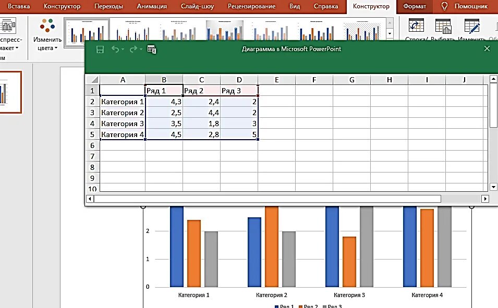Click cell containing Ряд 2
Screen dimensions: 498x308
(201, 91)
